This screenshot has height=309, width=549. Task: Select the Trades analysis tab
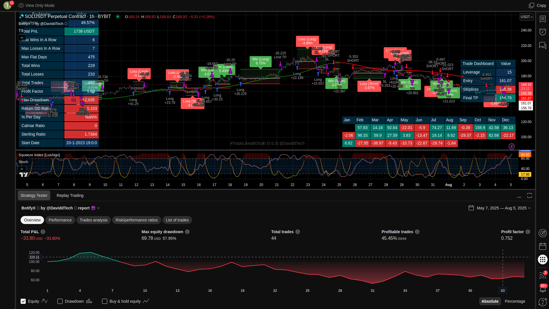coord(94,220)
